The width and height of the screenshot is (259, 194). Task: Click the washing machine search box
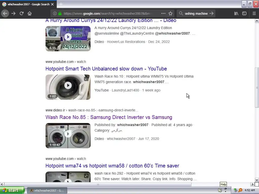click(196, 14)
